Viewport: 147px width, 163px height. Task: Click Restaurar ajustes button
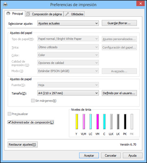(23, 145)
